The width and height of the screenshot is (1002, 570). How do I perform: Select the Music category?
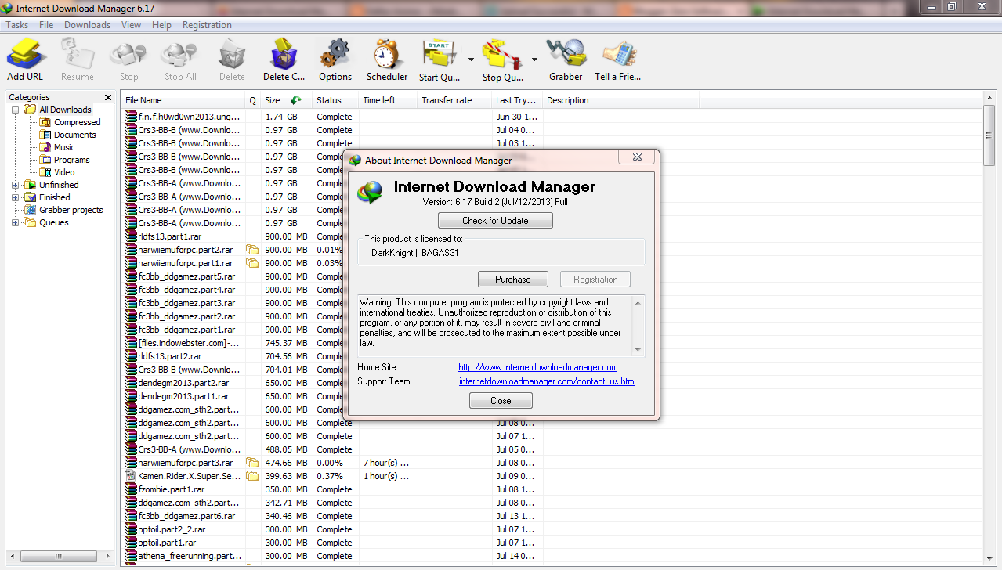(64, 147)
